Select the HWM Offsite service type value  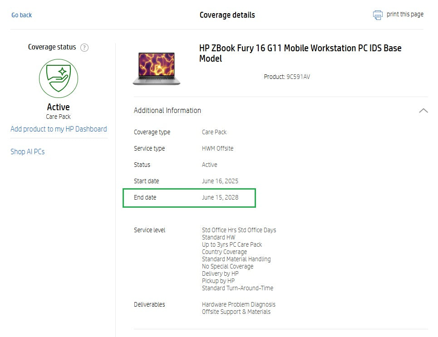(x=217, y=148)
